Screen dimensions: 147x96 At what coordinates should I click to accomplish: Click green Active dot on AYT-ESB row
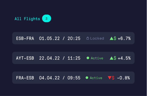[88, 58]
